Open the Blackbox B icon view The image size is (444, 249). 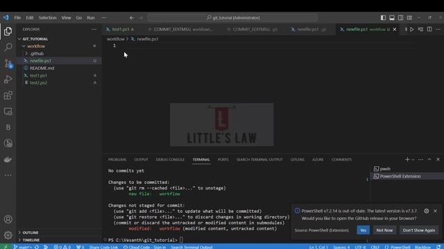click(x=8, y=127)
